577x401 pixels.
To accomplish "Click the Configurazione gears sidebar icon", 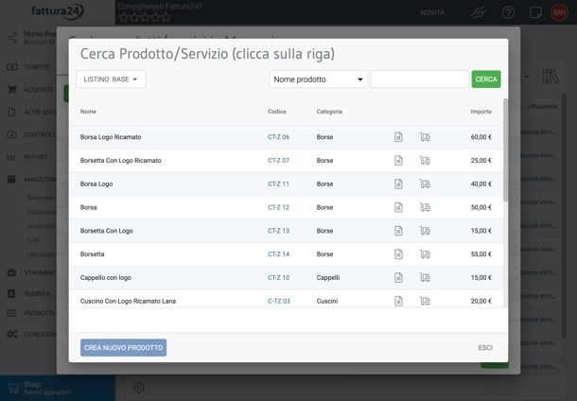I will [x=11, y=334].
